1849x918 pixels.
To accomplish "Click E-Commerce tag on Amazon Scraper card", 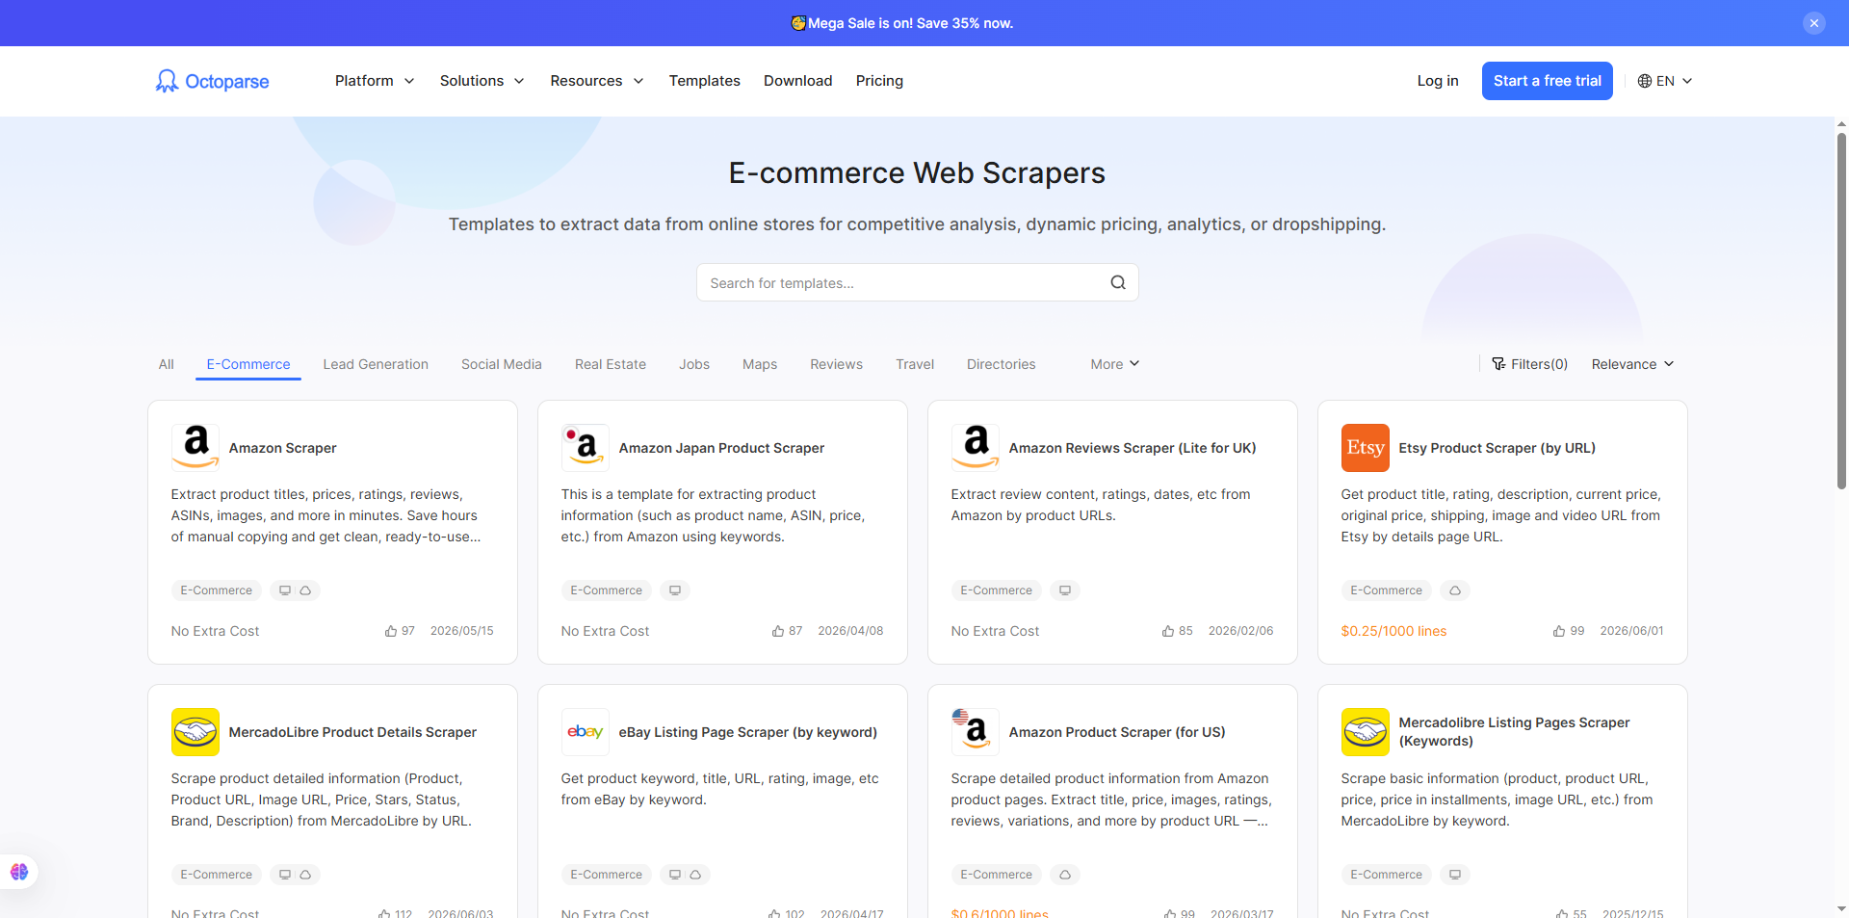I will click(217, 590).
